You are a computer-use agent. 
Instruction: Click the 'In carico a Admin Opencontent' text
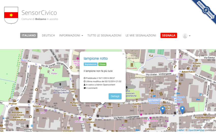tap(100, 85)
